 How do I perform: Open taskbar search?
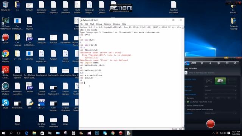(11, 133)
